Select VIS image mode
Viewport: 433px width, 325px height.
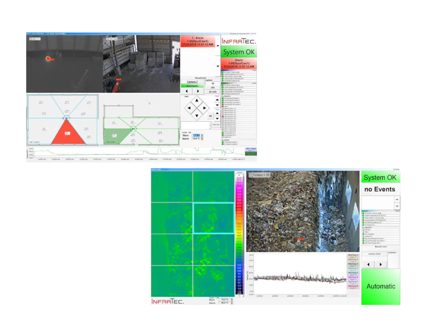click(x=213, y=87)
